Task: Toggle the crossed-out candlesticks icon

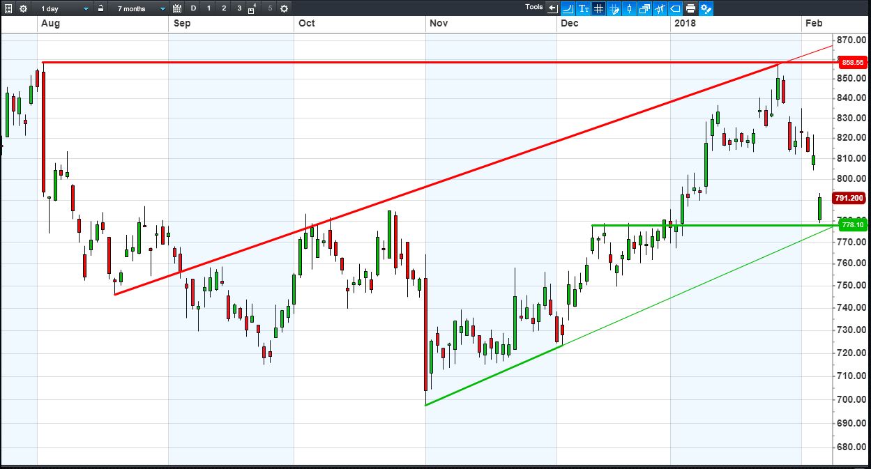Action: [x=660, y=8]
